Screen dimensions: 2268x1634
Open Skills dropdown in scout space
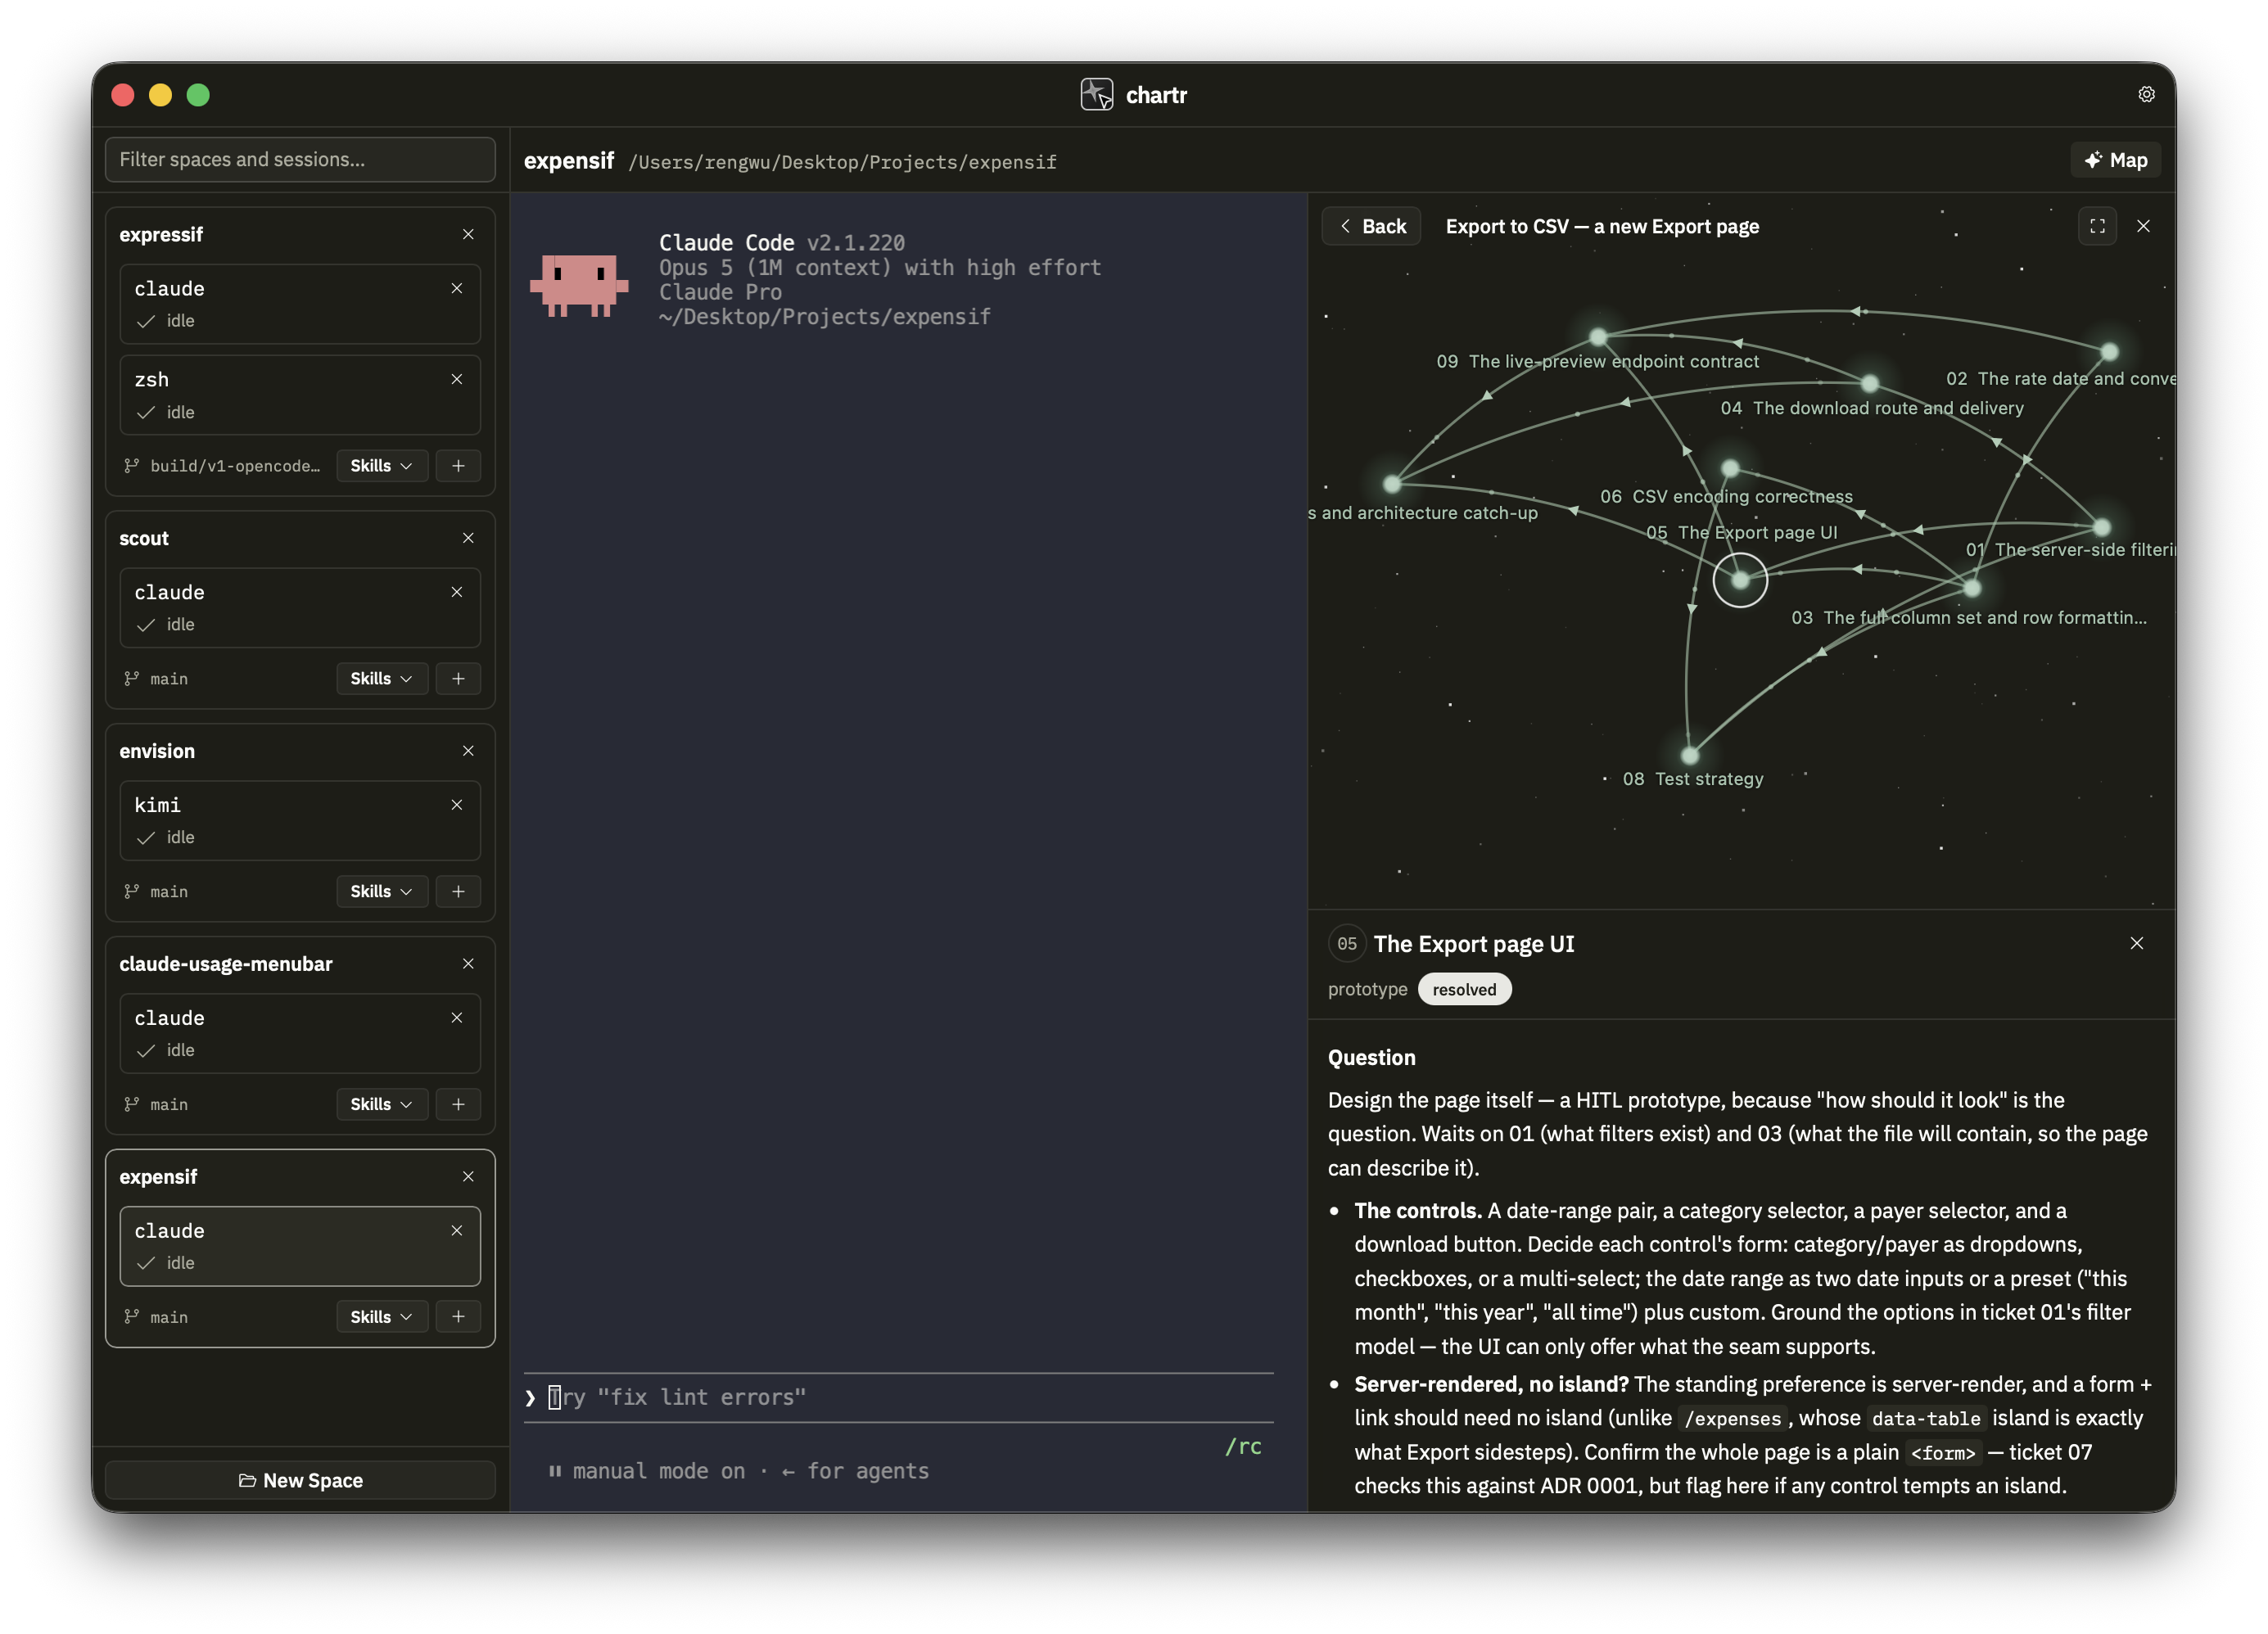click(381, 679)
